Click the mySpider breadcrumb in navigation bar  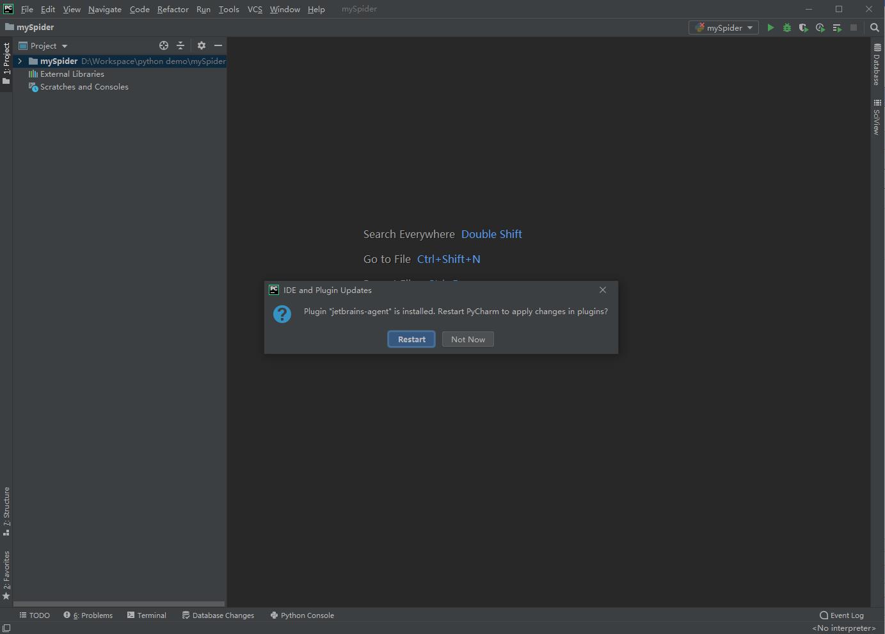tap(29, 28)
